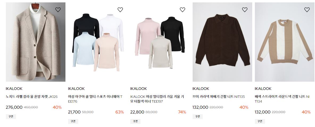Save the striped round neck knit NIT134
The height and width of the screenshot is (127, 315).
click(307, 10)
